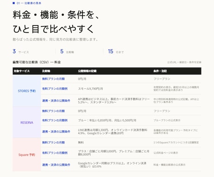Viewport: 214px width, 177px height.
Task: Click the '0円/月' value in the RESERVA group
Action: pyautogui.click(x=82, y=111)
